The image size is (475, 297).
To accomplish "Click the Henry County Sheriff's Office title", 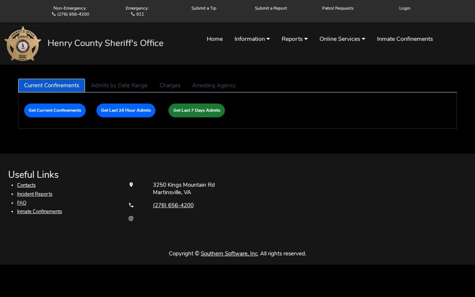I will click(x=105, y=43).
